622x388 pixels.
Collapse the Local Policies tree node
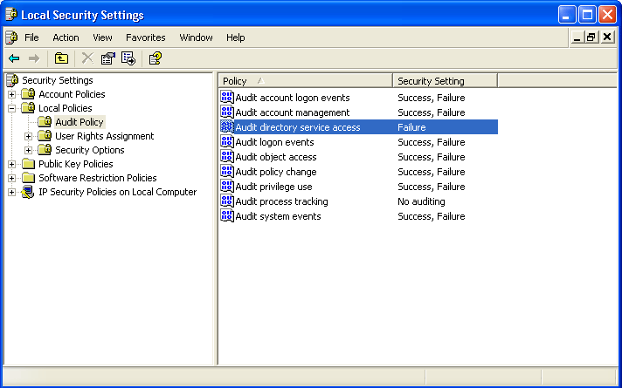click(12, 108)
